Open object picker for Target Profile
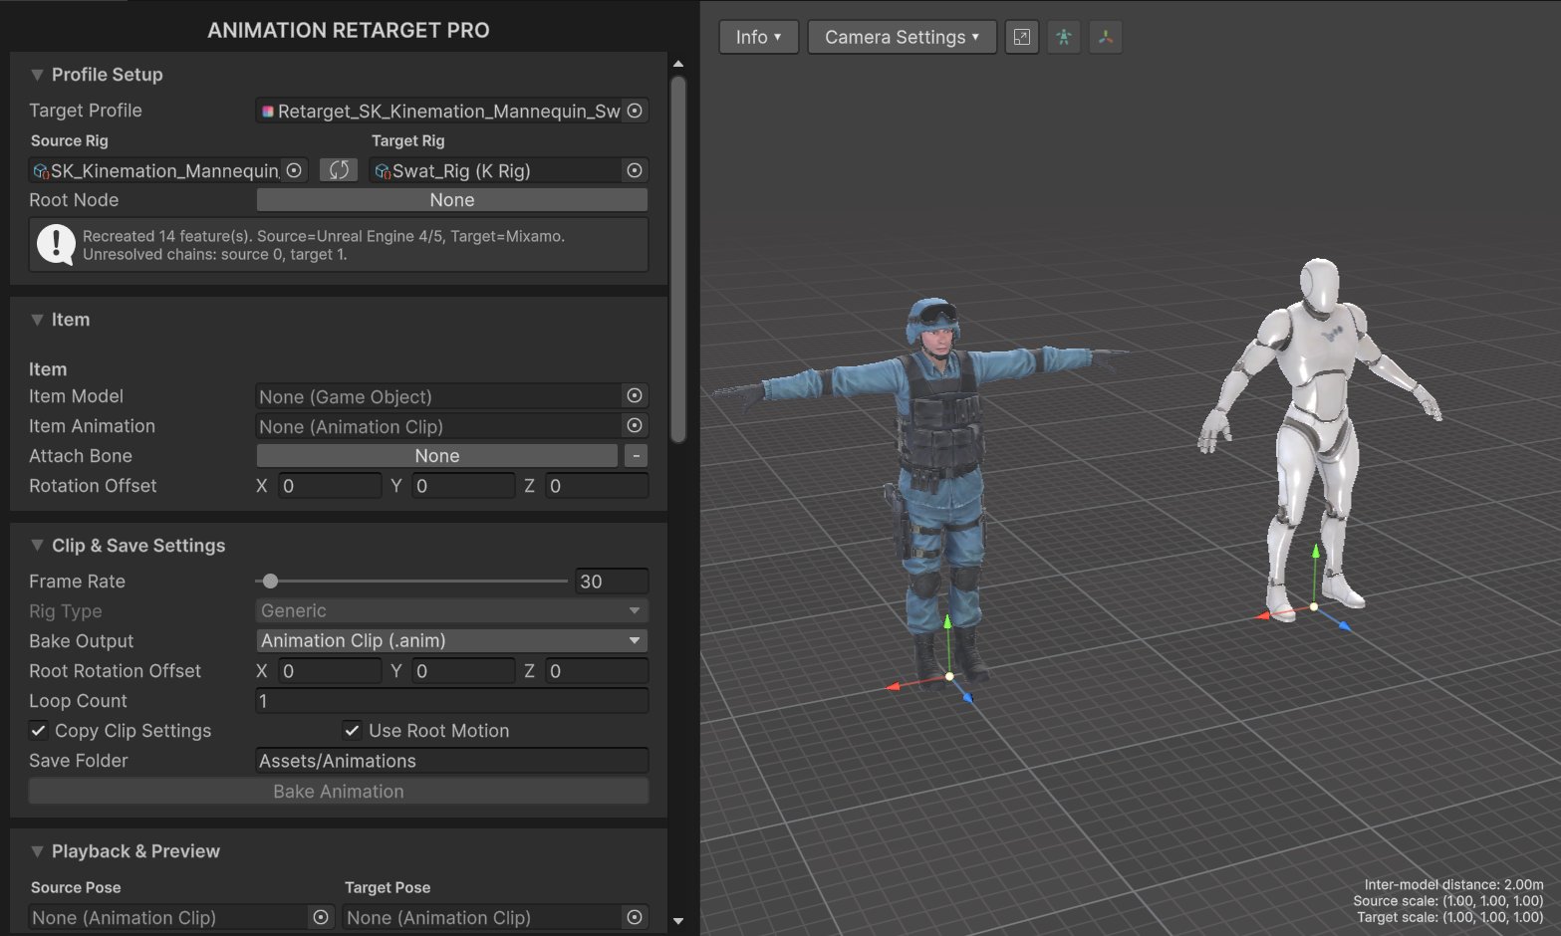1561x936 pixels. coord(635,111)
